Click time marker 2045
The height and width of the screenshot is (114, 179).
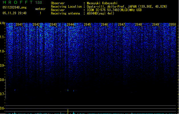point(87,25)
